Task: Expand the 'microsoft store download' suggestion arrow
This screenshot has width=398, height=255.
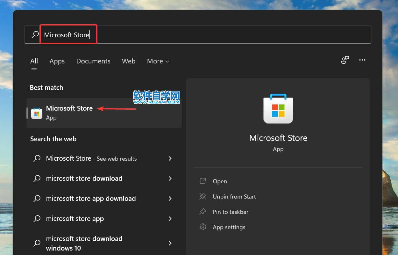Action: (x=170, y=178)
